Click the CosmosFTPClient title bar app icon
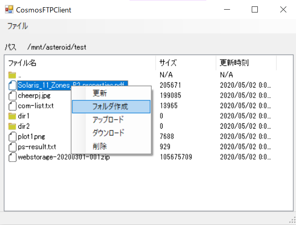The height and width of the screenshot is (225, 296). [x=9, y=10]
